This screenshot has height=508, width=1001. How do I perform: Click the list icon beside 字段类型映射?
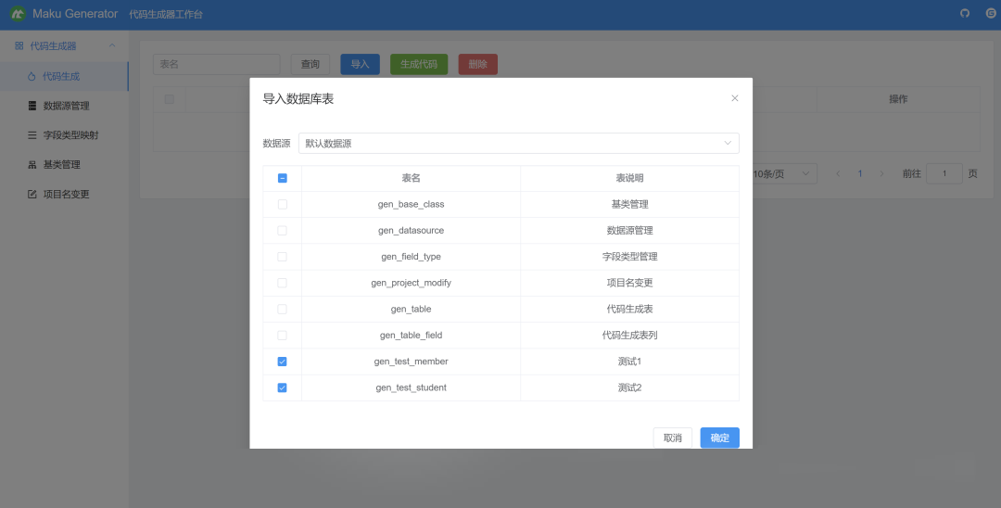tap(32, 135)
